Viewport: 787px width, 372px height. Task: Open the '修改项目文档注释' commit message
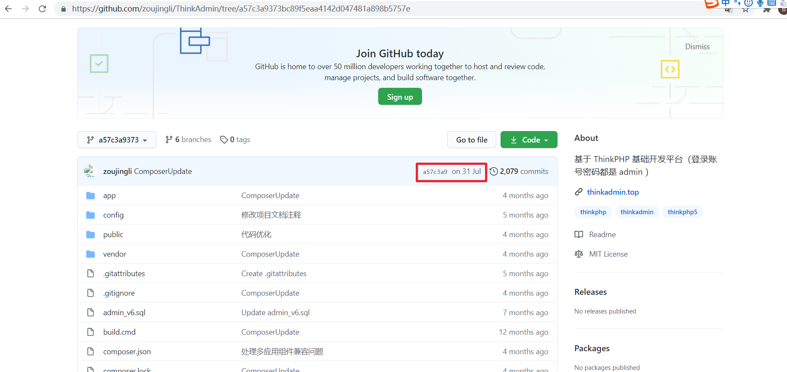(x=271, y=215)
